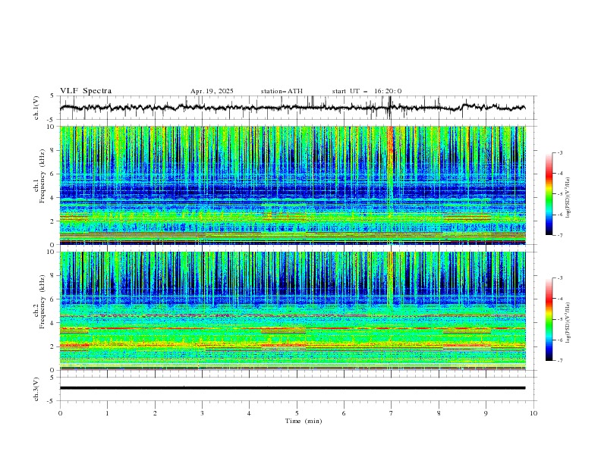Click time axis tick label "1"
Image resolution: width=601 pixels, height=464 pixels.
107,413
